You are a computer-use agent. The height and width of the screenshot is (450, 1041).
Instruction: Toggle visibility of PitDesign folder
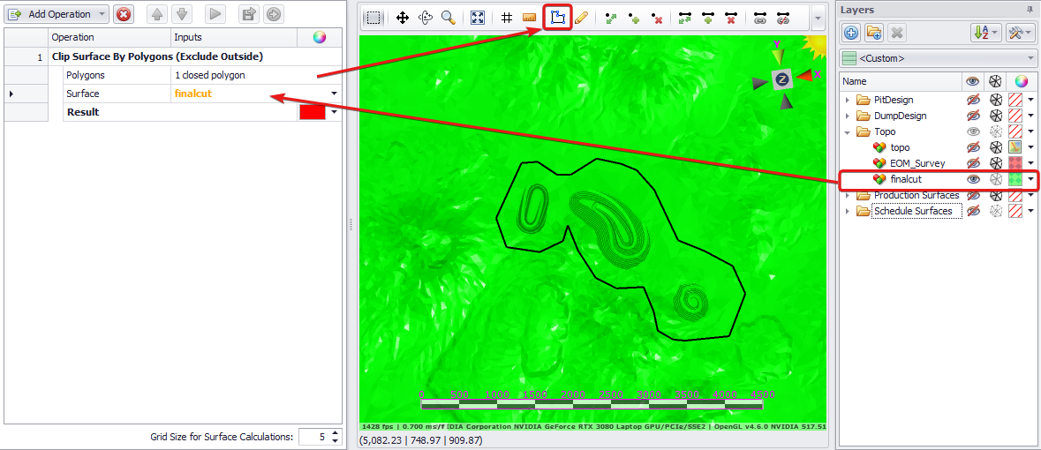point(972,100)
